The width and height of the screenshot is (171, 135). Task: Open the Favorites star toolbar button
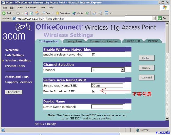63,13
